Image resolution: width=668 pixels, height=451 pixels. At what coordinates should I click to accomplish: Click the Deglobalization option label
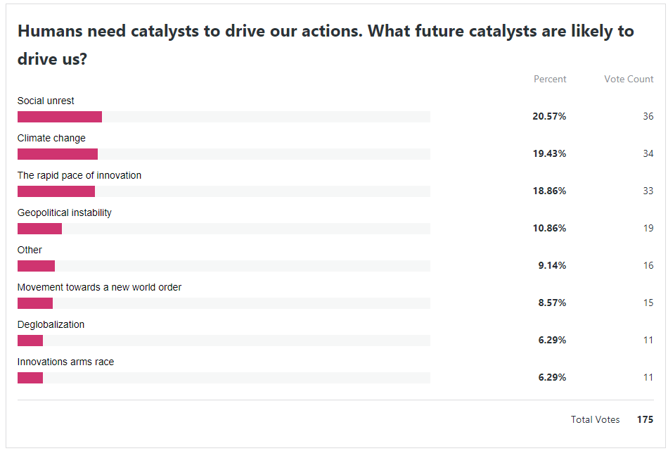click(x=51, y=324)
